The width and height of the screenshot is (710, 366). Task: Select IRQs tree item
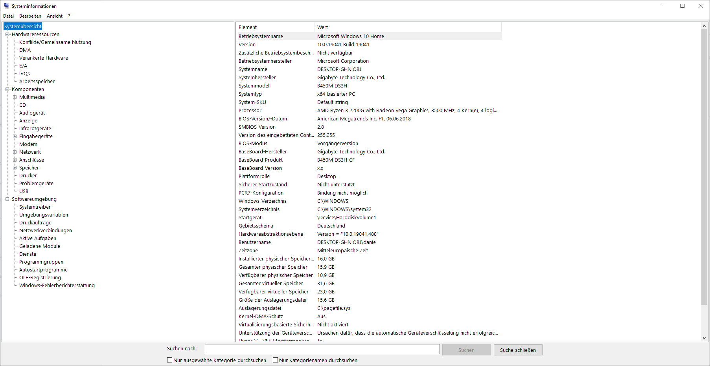[24, 74]
